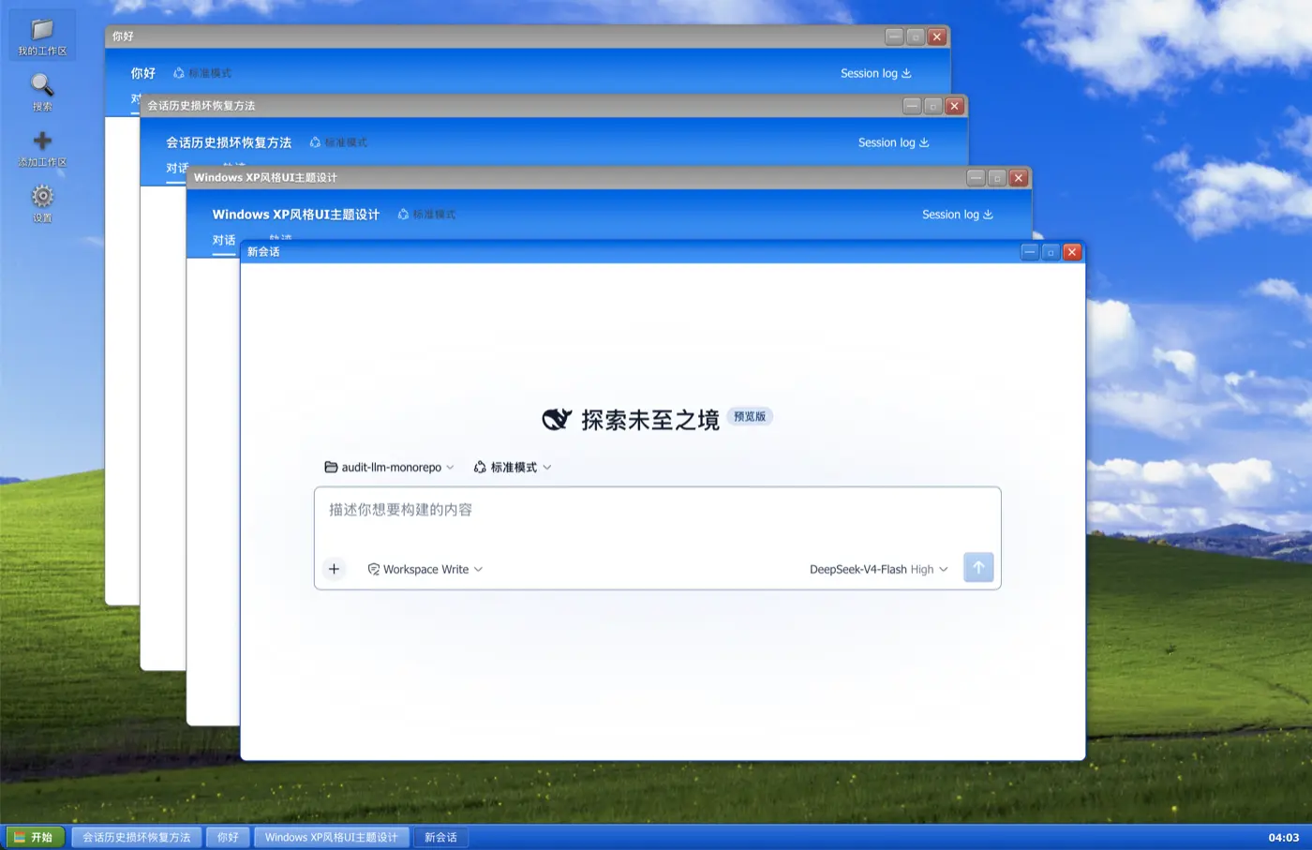This screenshot has height=850, width=1312.
Task: Close the Windows XP风格UI主题设计 window
Action: (1019, 177)
